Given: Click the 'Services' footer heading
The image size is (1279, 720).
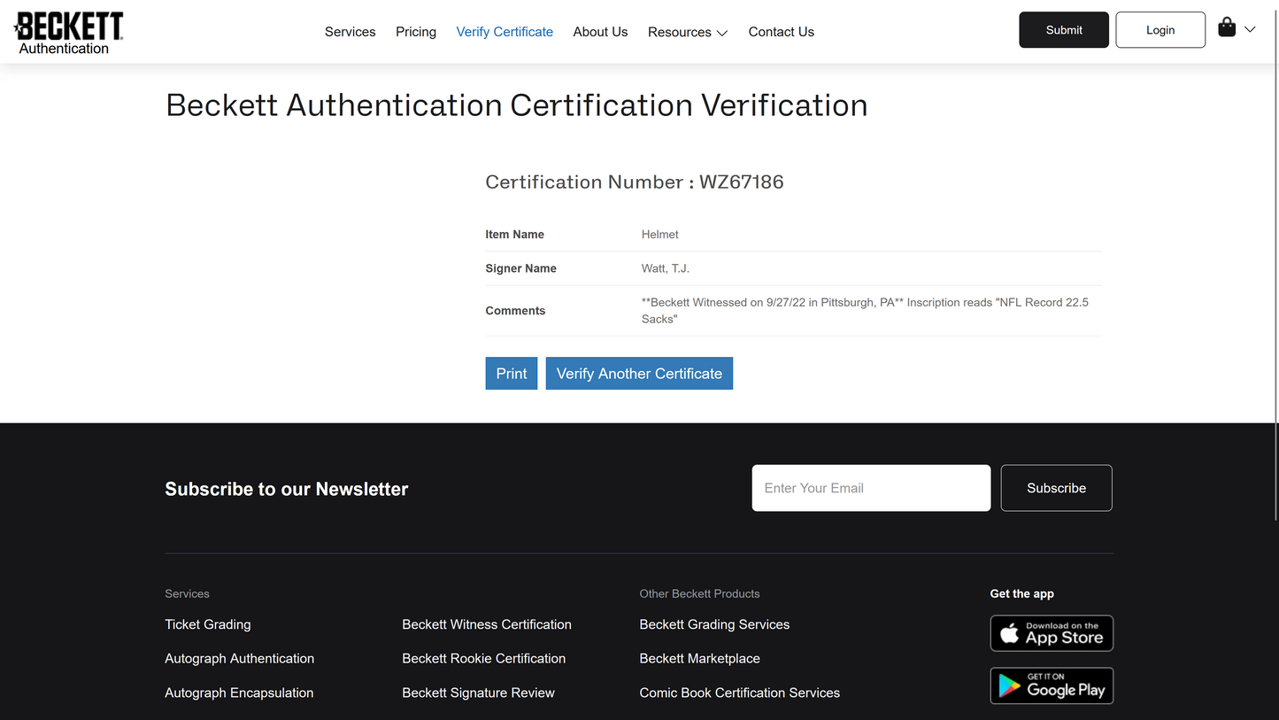Looking at the screenshot, I should click(x=188, y=593).
